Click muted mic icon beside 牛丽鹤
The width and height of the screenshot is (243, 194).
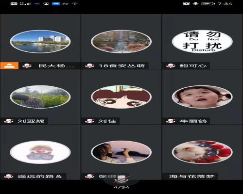click(x=171, y=121)
